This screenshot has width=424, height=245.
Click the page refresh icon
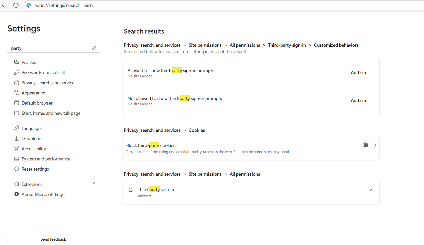(16, 5)
